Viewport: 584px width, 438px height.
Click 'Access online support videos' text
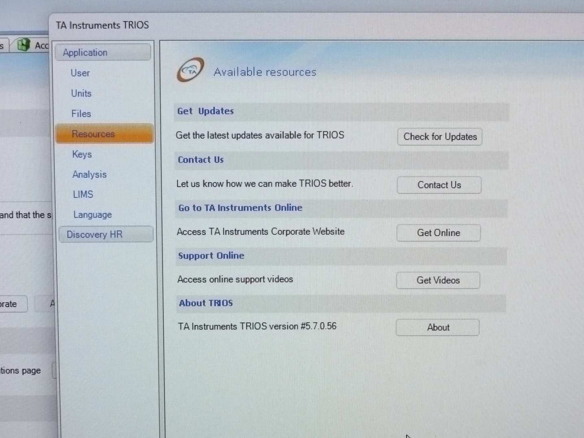[235, 279]
